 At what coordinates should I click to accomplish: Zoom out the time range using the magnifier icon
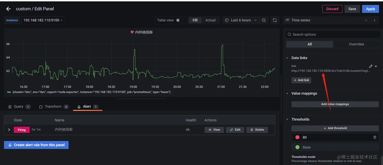tap(264, 20)
